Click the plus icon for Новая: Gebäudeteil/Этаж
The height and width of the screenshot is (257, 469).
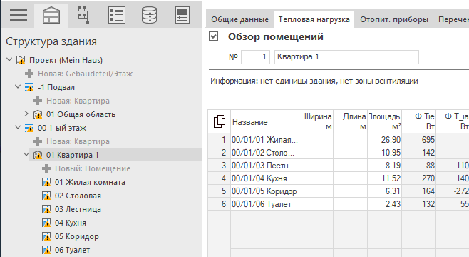pos(29,74)
